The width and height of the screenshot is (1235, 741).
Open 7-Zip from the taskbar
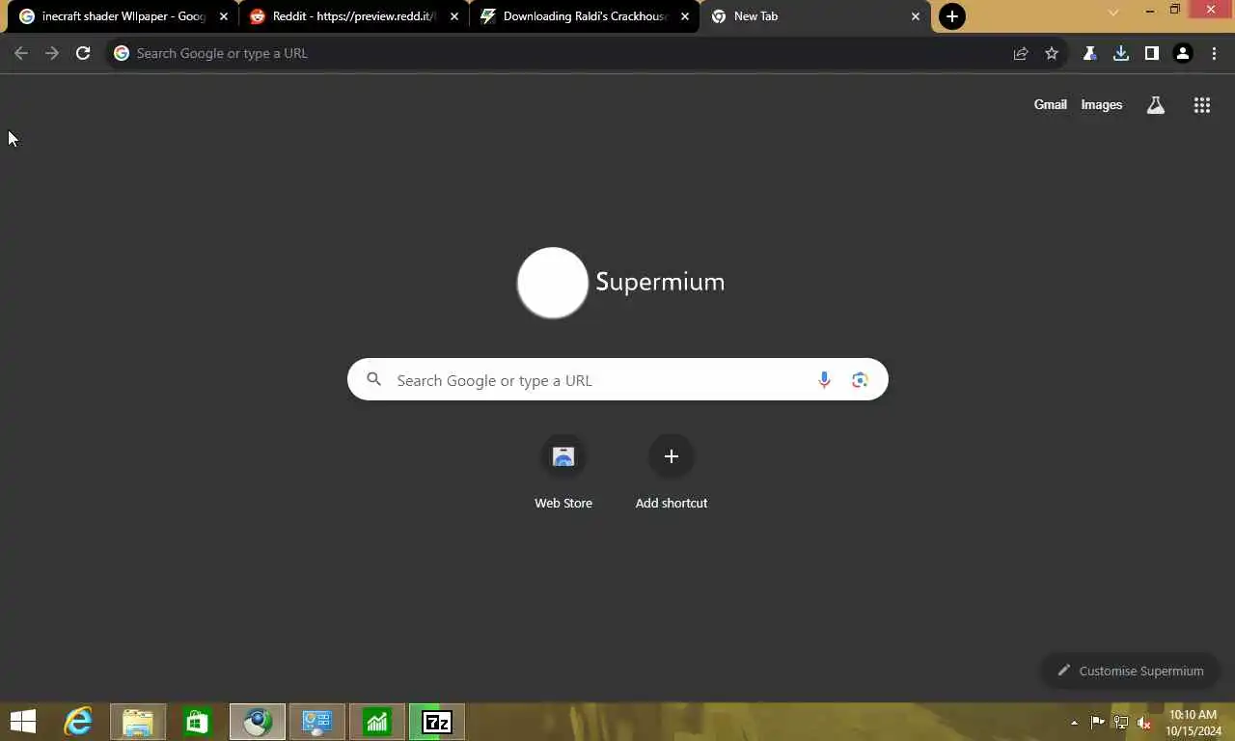pyautogui.click(x=437, y=721)
